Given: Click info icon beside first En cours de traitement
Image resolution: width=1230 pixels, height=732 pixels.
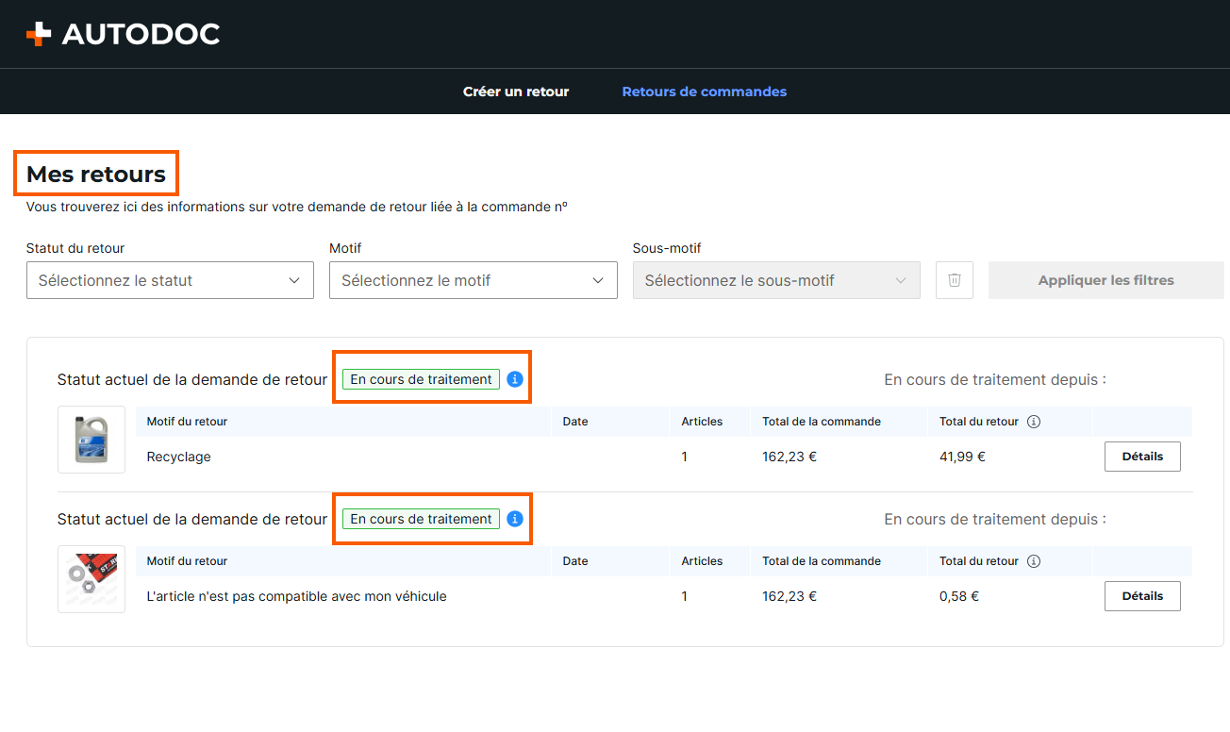Looking at the screenshot, I should [x=514, y=379].
